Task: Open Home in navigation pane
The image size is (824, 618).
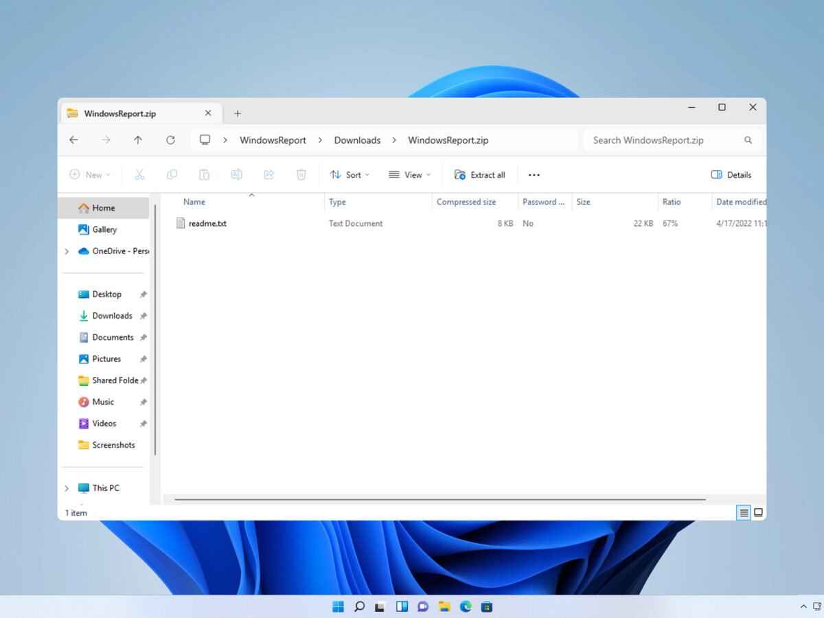Action: click(103, 208)
